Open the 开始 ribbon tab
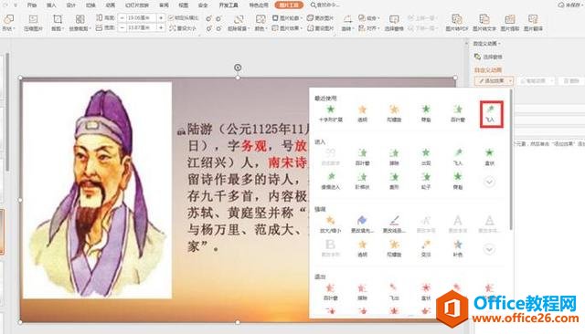This screenshot has width=585, height=334. (x=32, y=5)
